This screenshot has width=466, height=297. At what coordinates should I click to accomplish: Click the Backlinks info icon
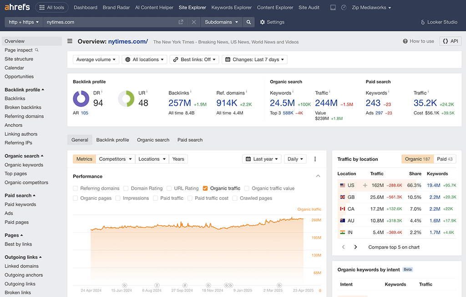click(191, 91)
